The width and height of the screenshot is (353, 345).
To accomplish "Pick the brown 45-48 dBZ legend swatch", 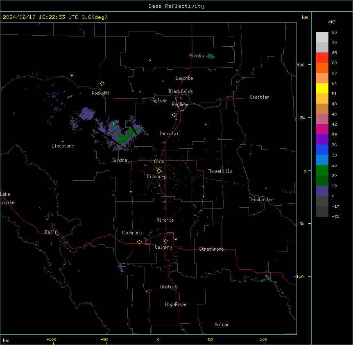I will pos(322,109).
